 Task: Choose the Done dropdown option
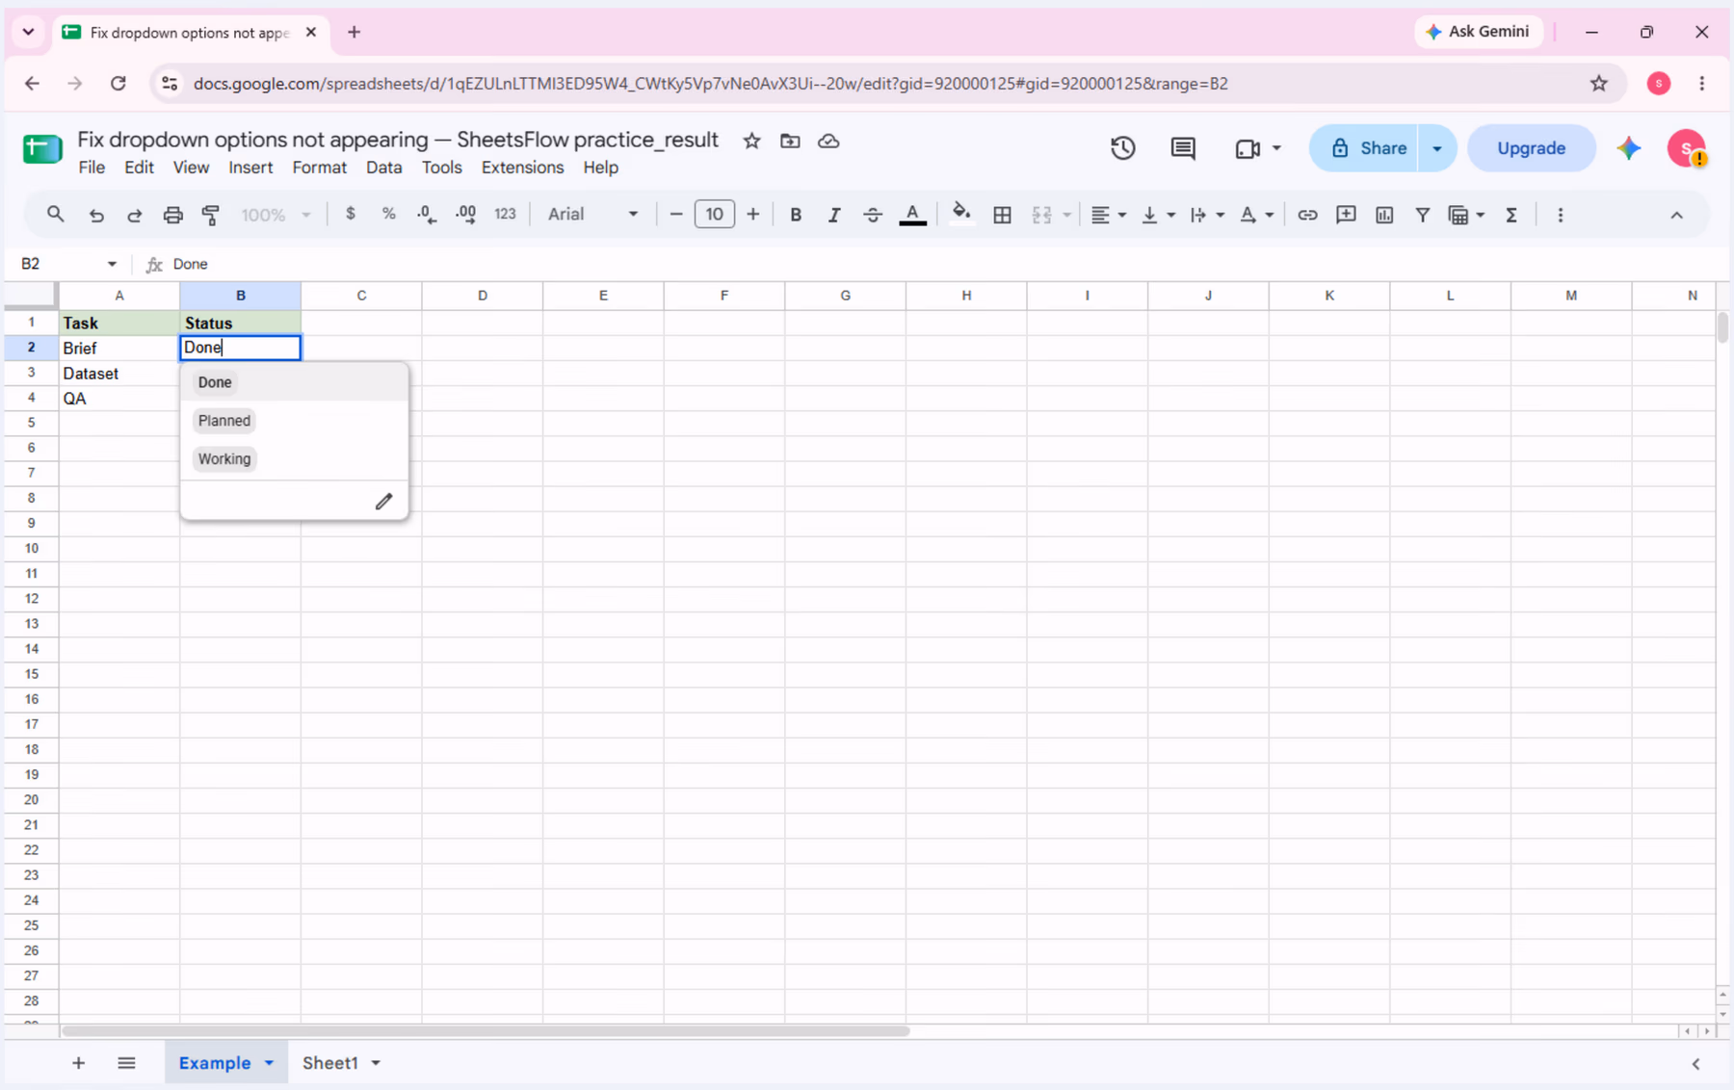point(215,382)
